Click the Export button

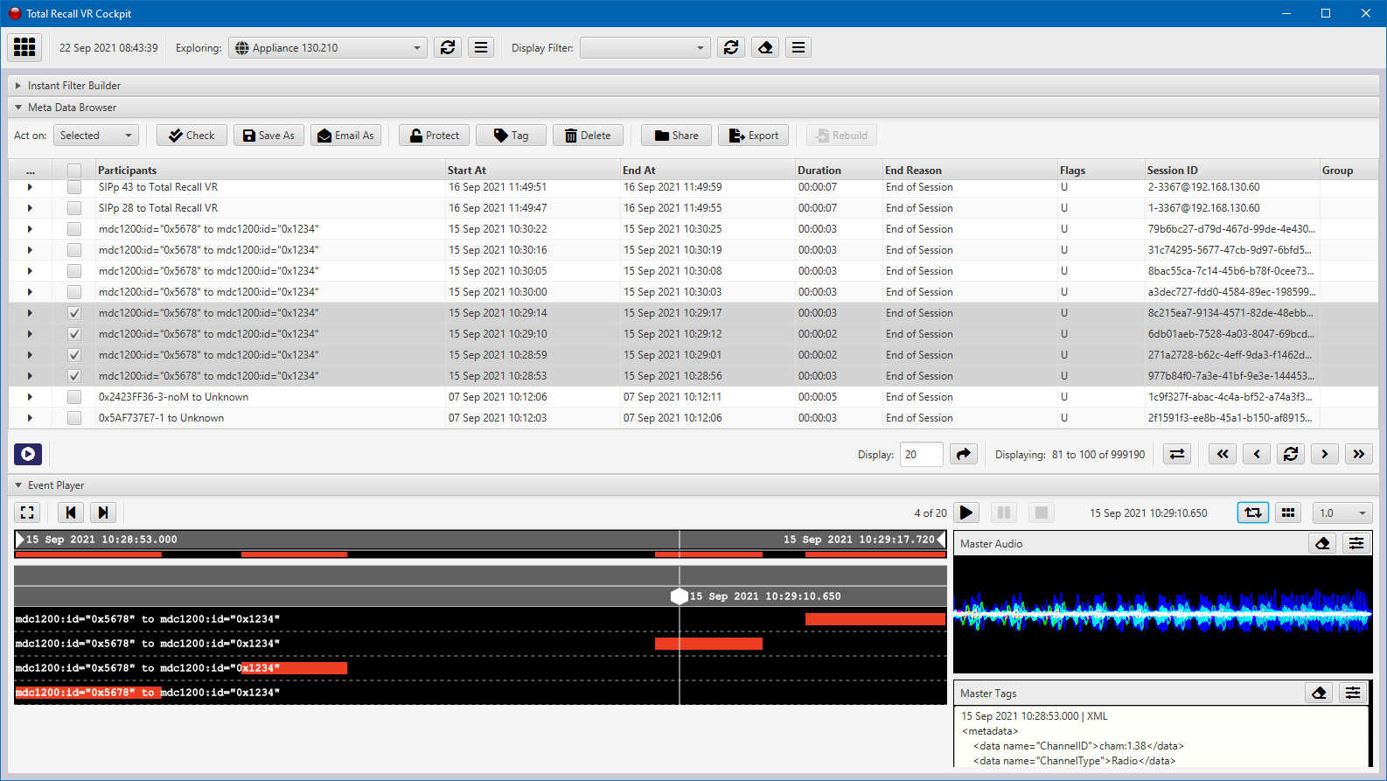point(753,136)
